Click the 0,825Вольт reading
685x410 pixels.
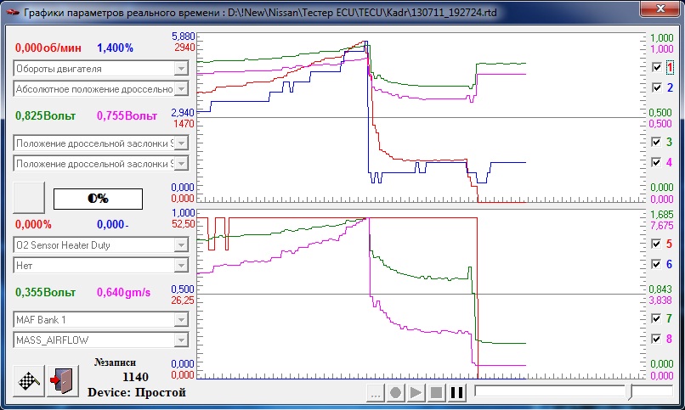coord(45,115)
